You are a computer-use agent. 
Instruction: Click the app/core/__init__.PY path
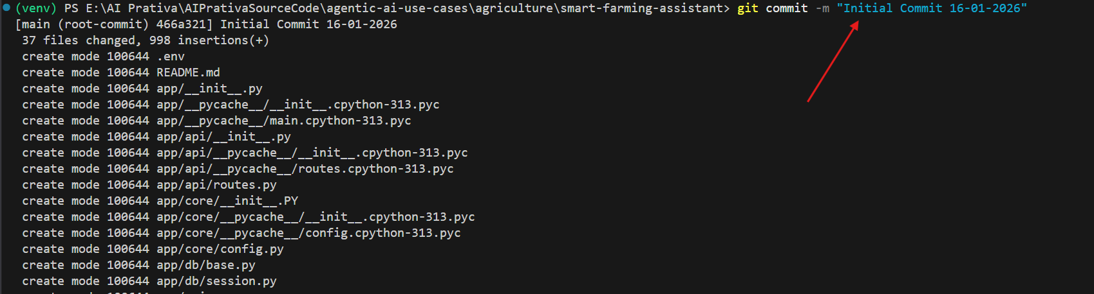tap(227, 201)
